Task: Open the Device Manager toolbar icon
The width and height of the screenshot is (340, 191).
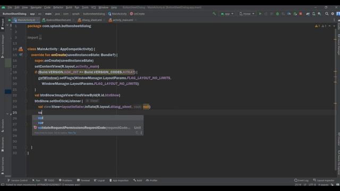Action: (x=313, y=14)
